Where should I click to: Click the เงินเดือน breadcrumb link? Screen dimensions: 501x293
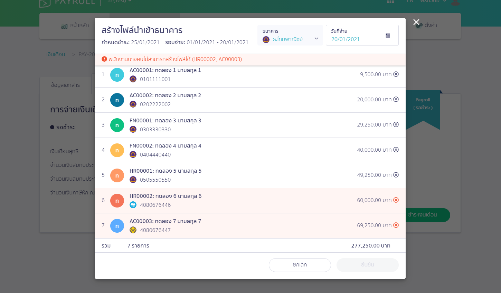(56, 54)
